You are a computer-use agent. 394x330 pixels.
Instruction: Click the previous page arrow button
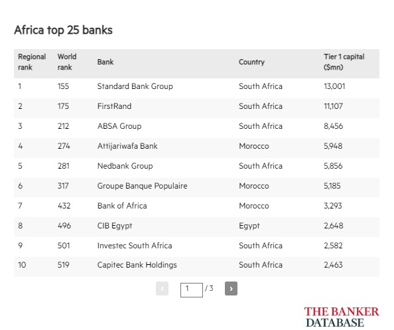pos(162,288)
